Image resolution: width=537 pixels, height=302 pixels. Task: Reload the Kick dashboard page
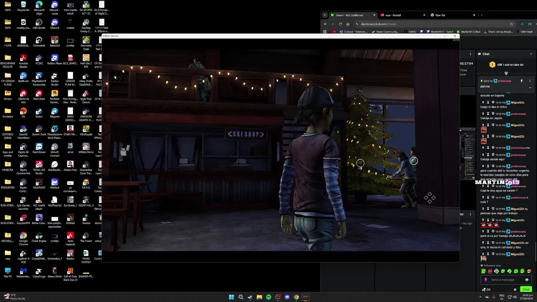coord(340,24)
